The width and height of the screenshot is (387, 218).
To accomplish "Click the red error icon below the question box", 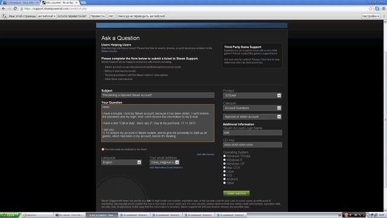I will tap(103, 150).
